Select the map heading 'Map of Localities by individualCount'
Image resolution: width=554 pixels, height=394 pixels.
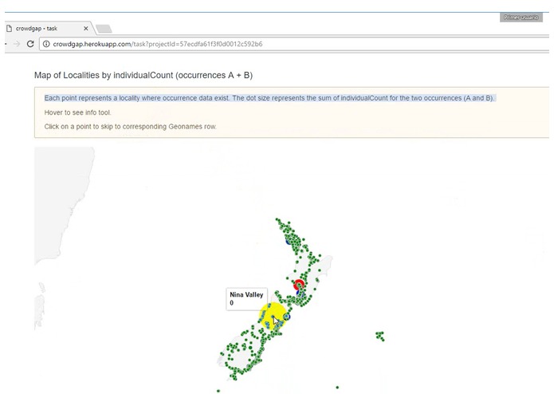coord(143,75)
